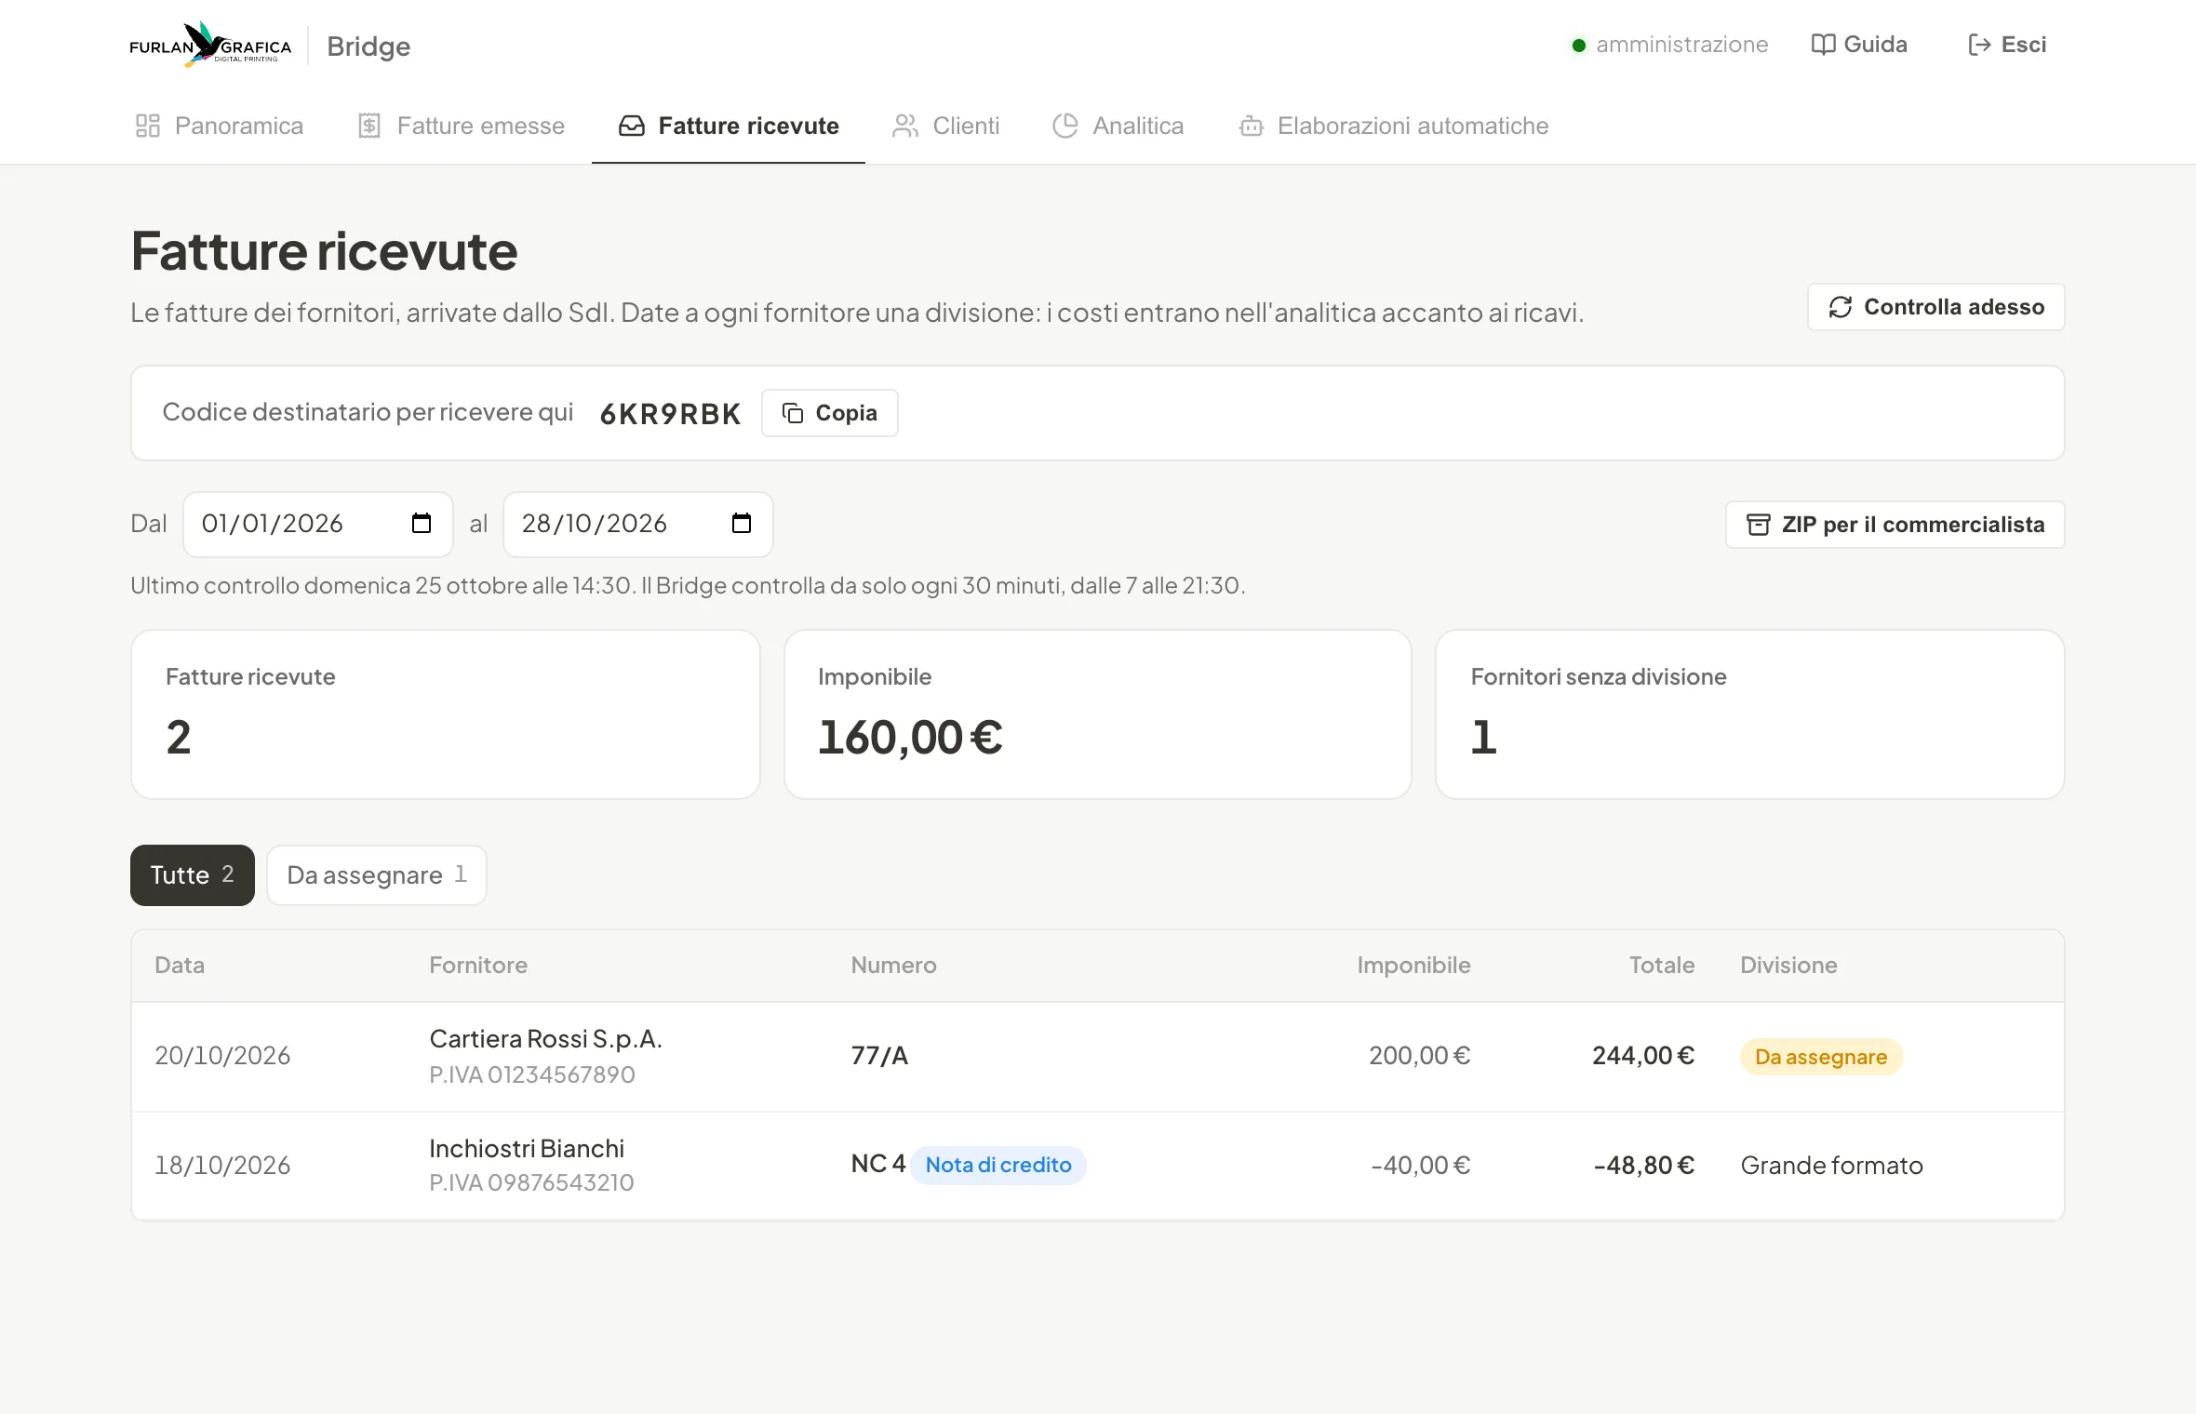Open the Panoramica tab
The image size is (2196, 1414).
coord(219,126)
